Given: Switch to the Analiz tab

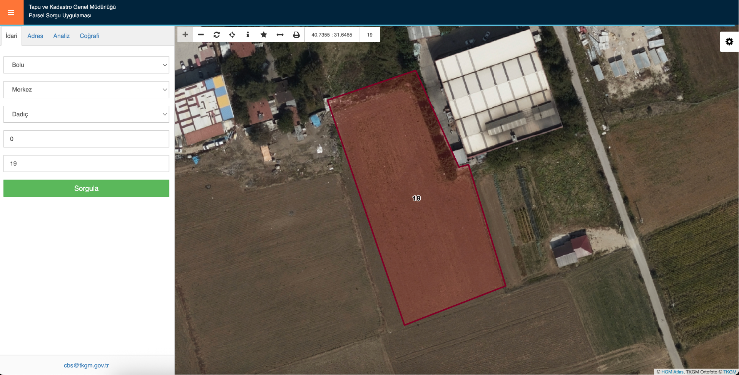Looking at the screenshot, I should tap(61, 36).
